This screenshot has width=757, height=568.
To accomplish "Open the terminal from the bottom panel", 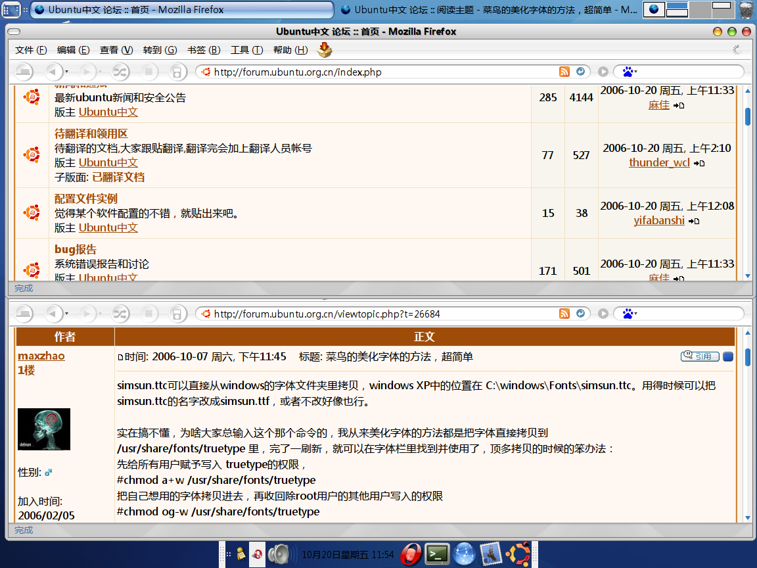I will point(438,554).
